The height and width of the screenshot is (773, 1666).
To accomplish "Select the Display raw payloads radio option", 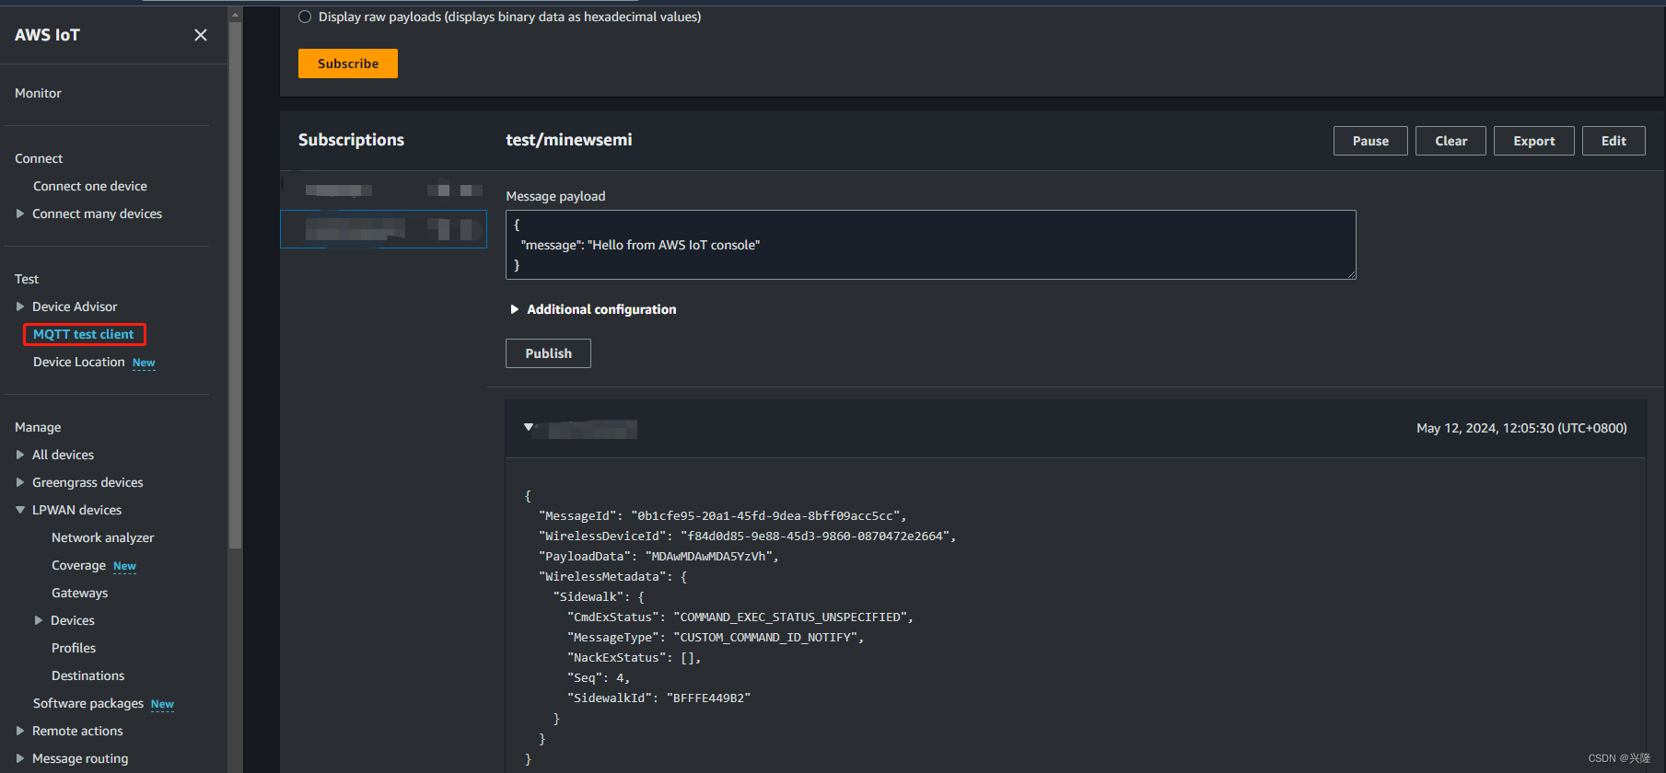I will point(305,17).
